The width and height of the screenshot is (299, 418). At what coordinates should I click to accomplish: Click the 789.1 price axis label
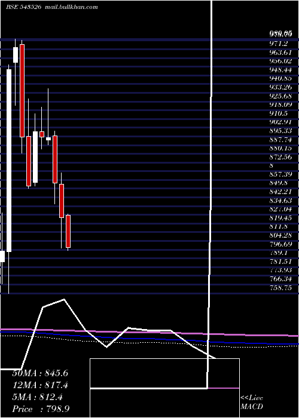click(x=279, y=253)
